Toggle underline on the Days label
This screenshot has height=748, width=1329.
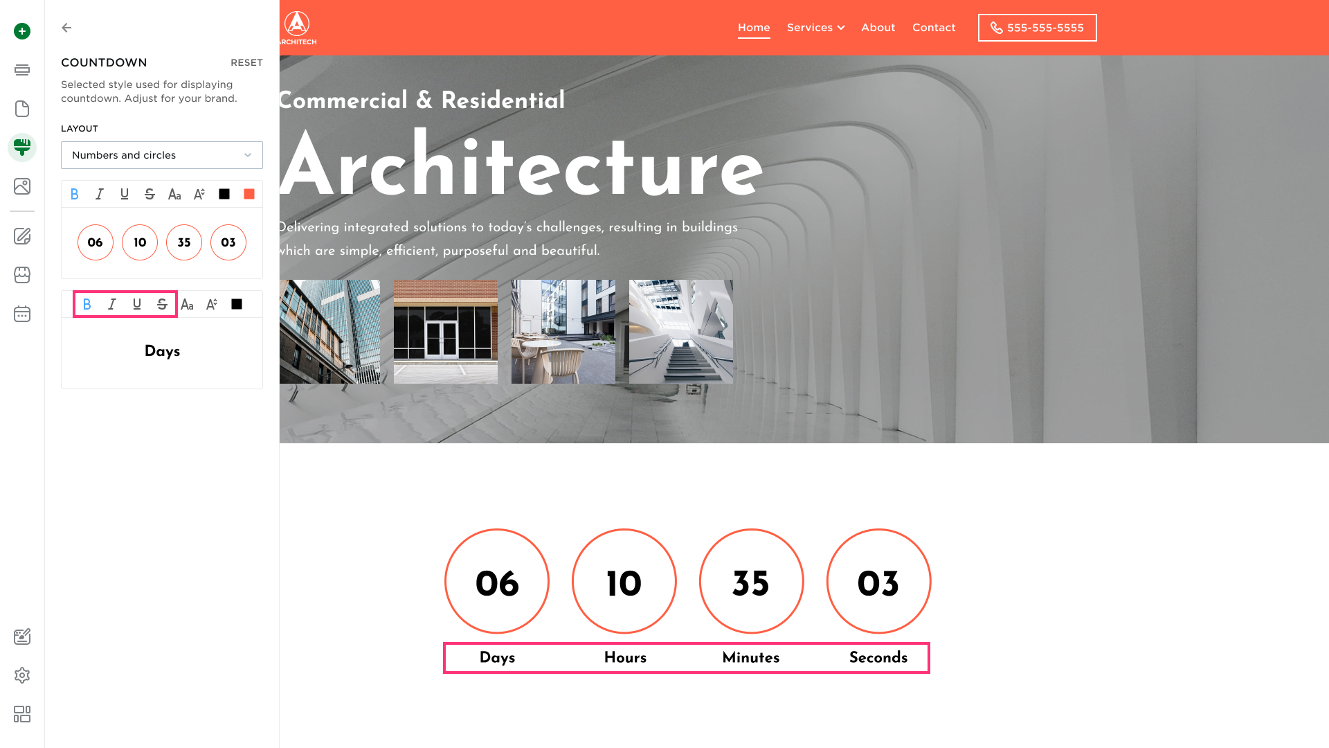137,304
